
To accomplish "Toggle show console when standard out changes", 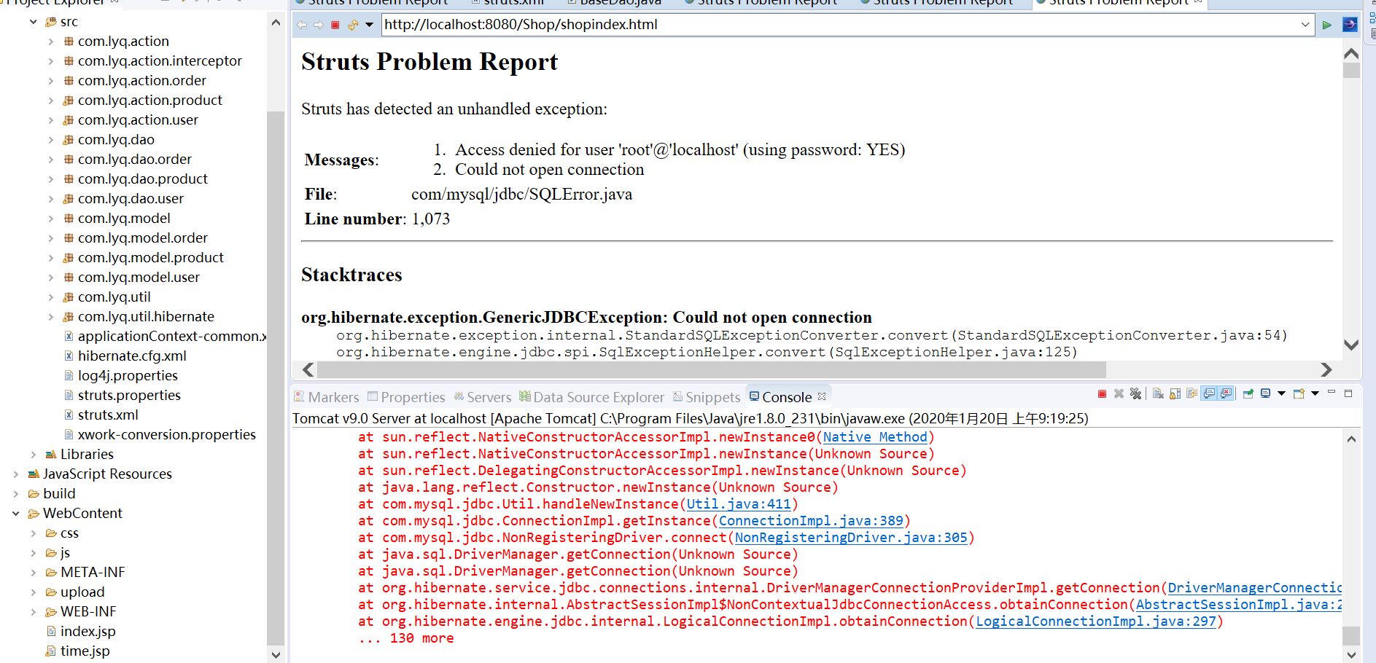I will click(x=1209, y=393).
